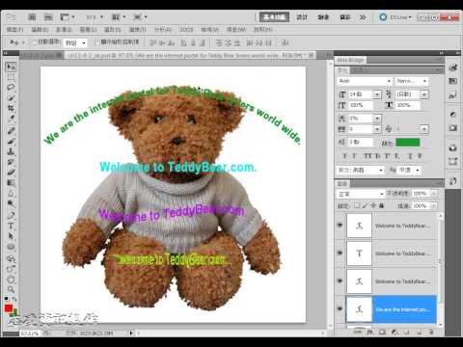
Task: Open the layer opacity slider arrow
Action: [434, 194]
